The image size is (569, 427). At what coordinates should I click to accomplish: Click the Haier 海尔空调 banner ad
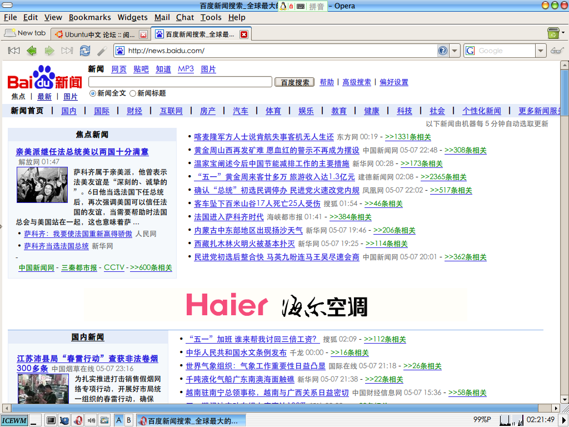[277, 306]
